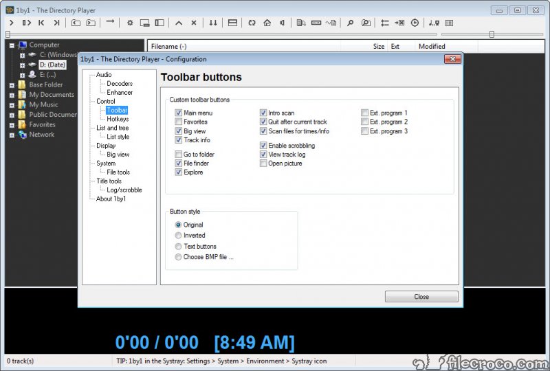Open the settings gear icon
550x371 pixels.
pyautogui.click(x=130, y=23)
